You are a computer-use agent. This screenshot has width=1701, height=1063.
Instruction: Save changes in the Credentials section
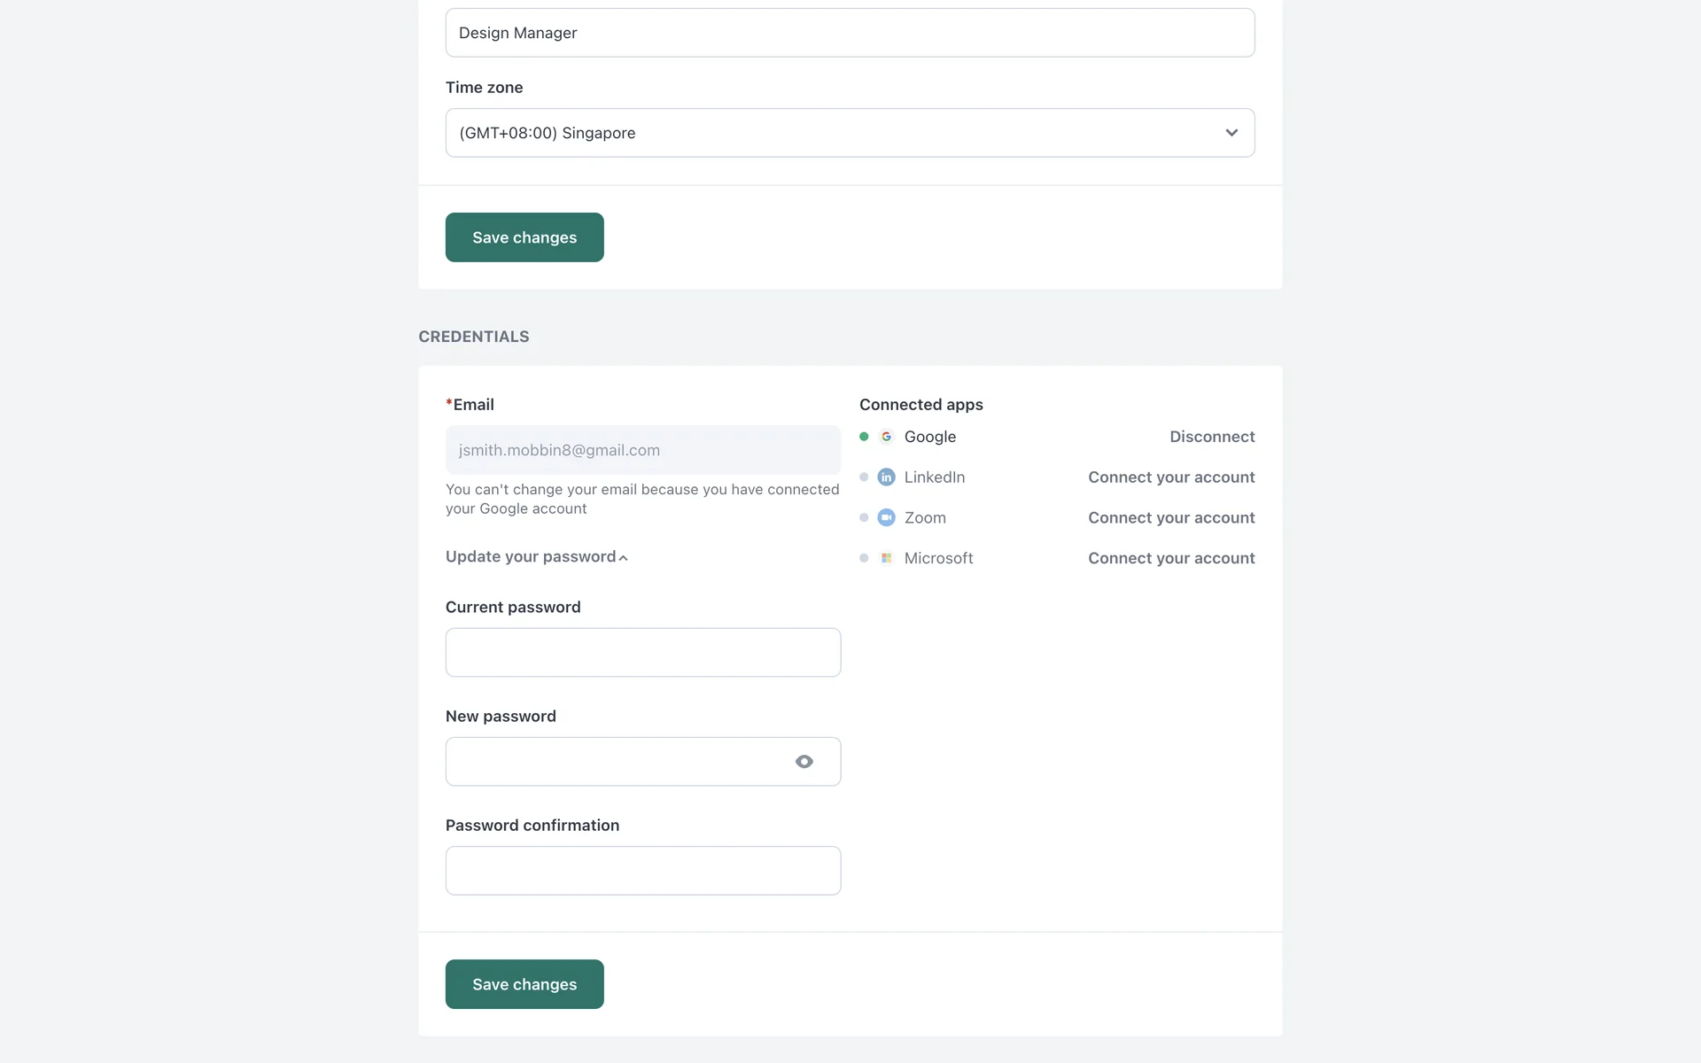coord(524,984)
